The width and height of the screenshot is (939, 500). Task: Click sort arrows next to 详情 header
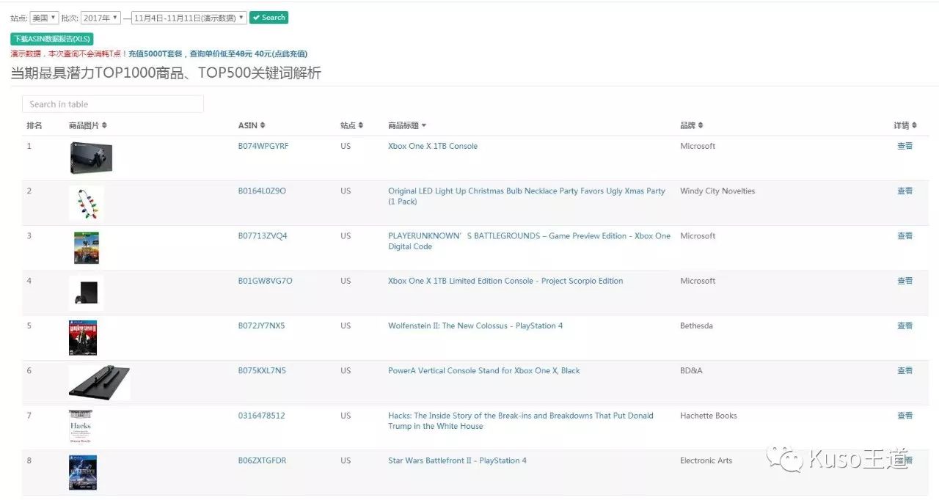coord(914,125)
